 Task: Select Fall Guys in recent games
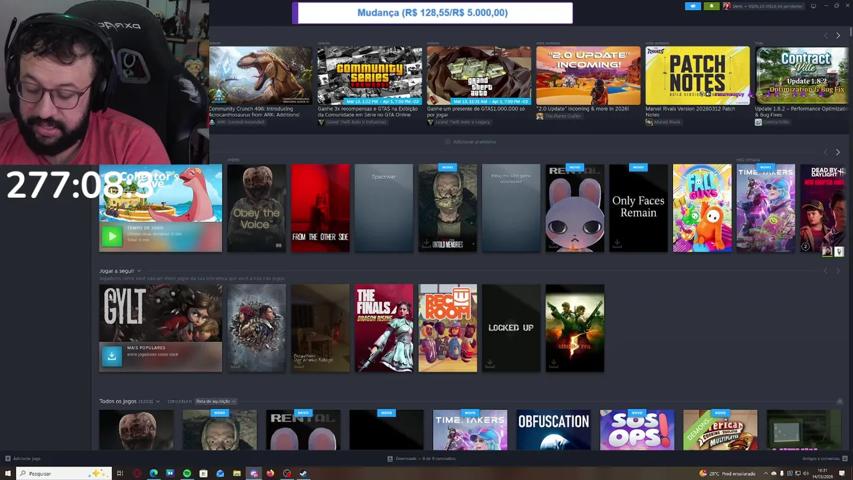[702, 208]
